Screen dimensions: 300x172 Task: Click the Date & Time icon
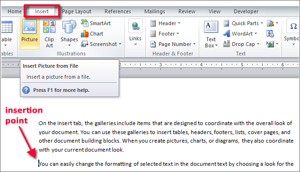point(270,34)
